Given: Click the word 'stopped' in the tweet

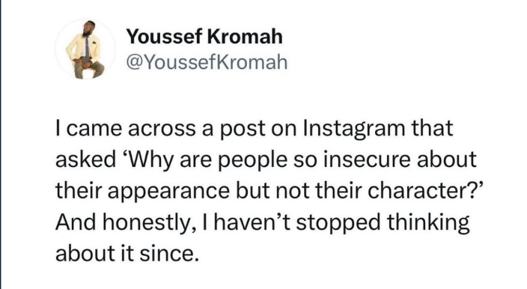Looking at the screenshot, I should [338, 224].
